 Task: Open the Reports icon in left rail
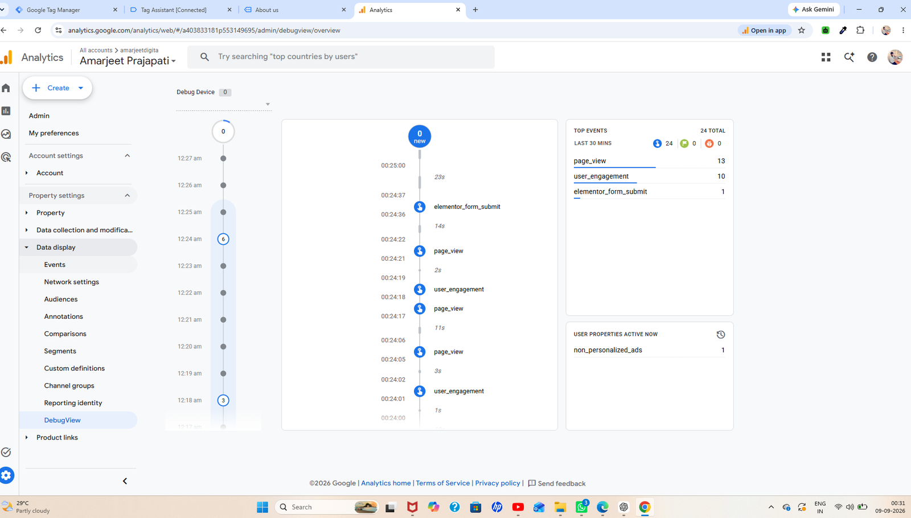(6, 111)
